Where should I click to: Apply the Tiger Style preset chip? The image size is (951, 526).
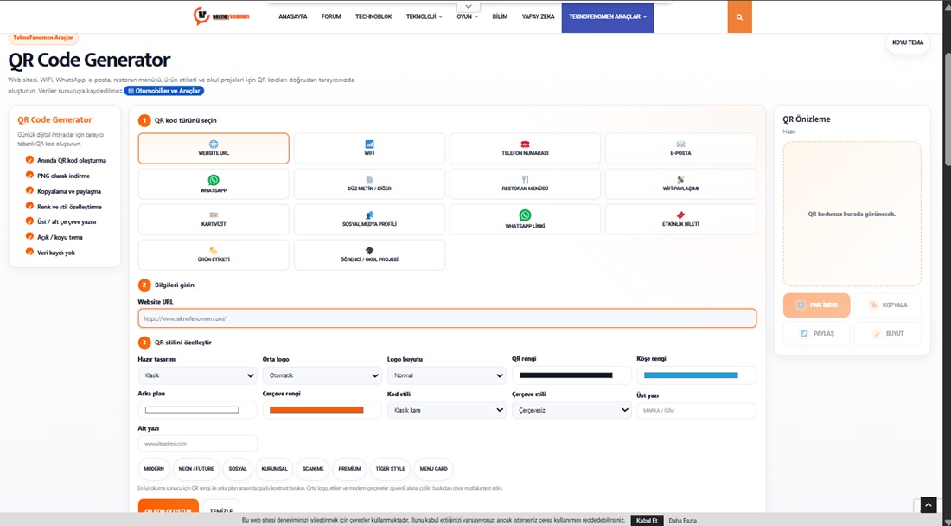pos(390,469)
